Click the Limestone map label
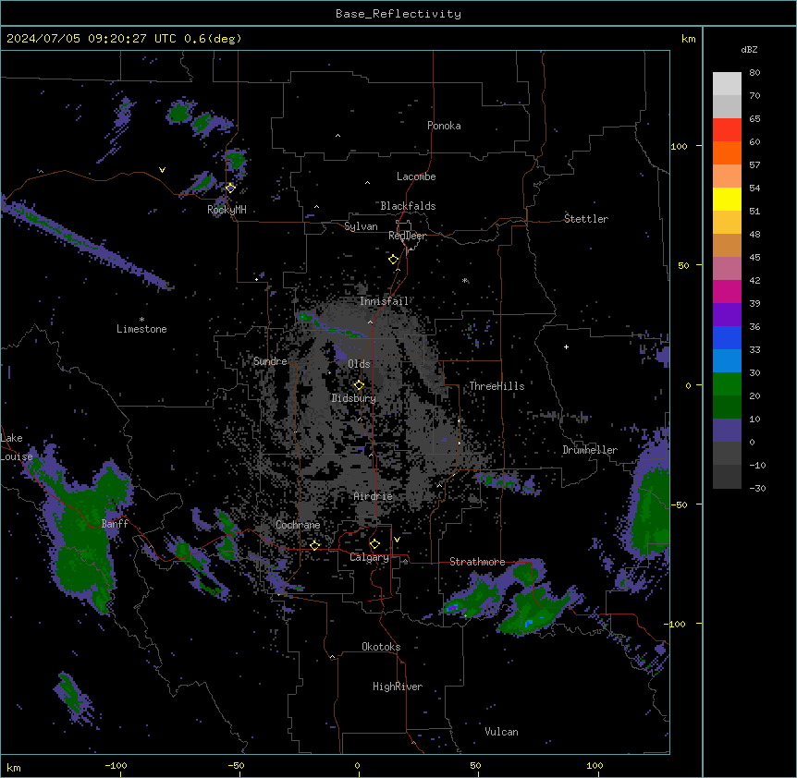This screenshot has width=797, height=778. [141, 329]
